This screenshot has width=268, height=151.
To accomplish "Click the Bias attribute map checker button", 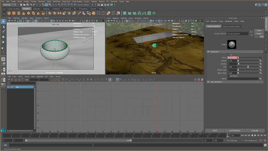I will click(x=260, y=67).
